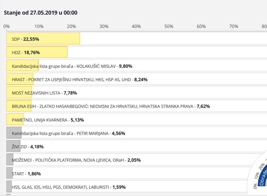Image resolution: width=267 pixels, height=196 pixels.
Task: Click the HRAST coalition result bar
Action: point(79,79)
